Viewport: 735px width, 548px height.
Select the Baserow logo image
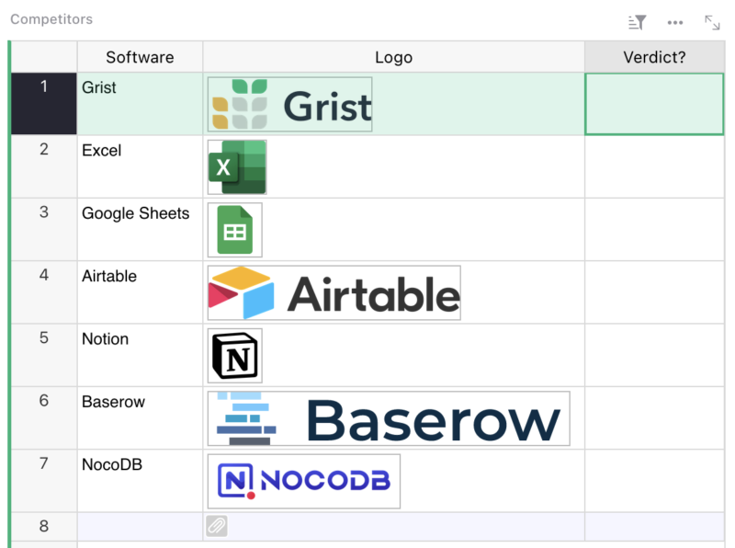point(389,418)
